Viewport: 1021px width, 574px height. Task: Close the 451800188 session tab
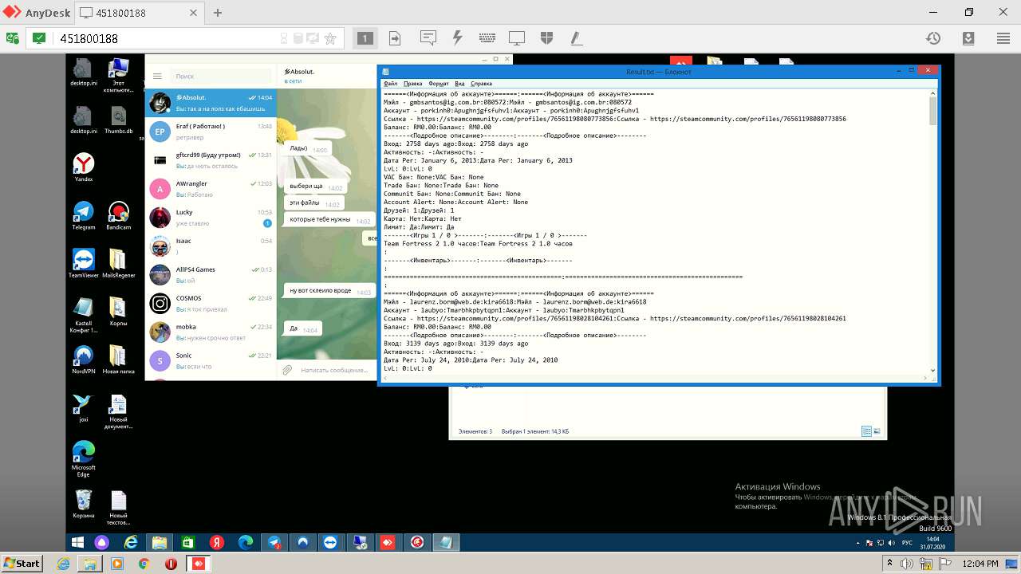[195, 13]
